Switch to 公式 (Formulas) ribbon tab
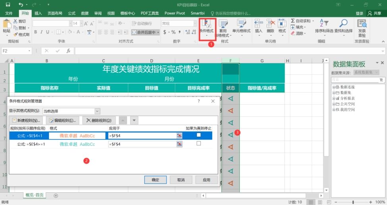 point(72,14)
